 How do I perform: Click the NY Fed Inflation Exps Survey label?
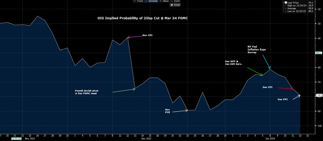click(256, 49)
